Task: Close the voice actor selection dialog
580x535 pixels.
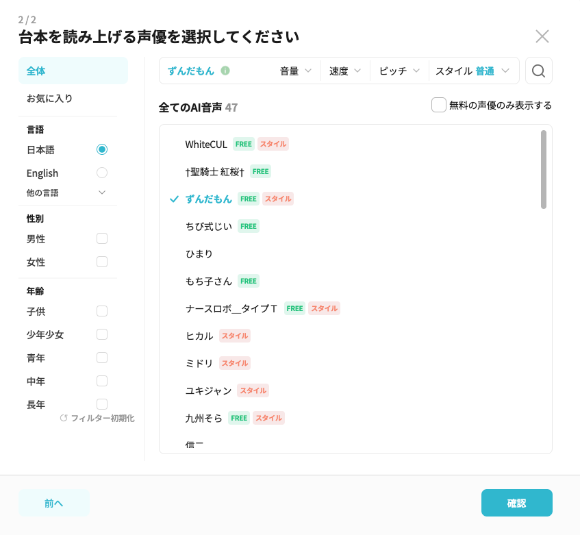Action: pyautogui.click(x=542, y=36)
